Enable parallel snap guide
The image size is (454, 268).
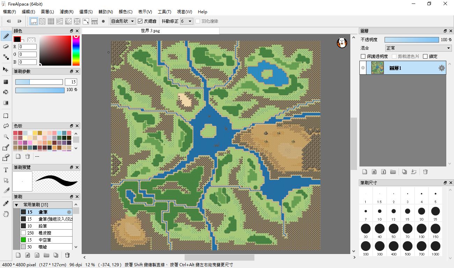click(42, 21)
